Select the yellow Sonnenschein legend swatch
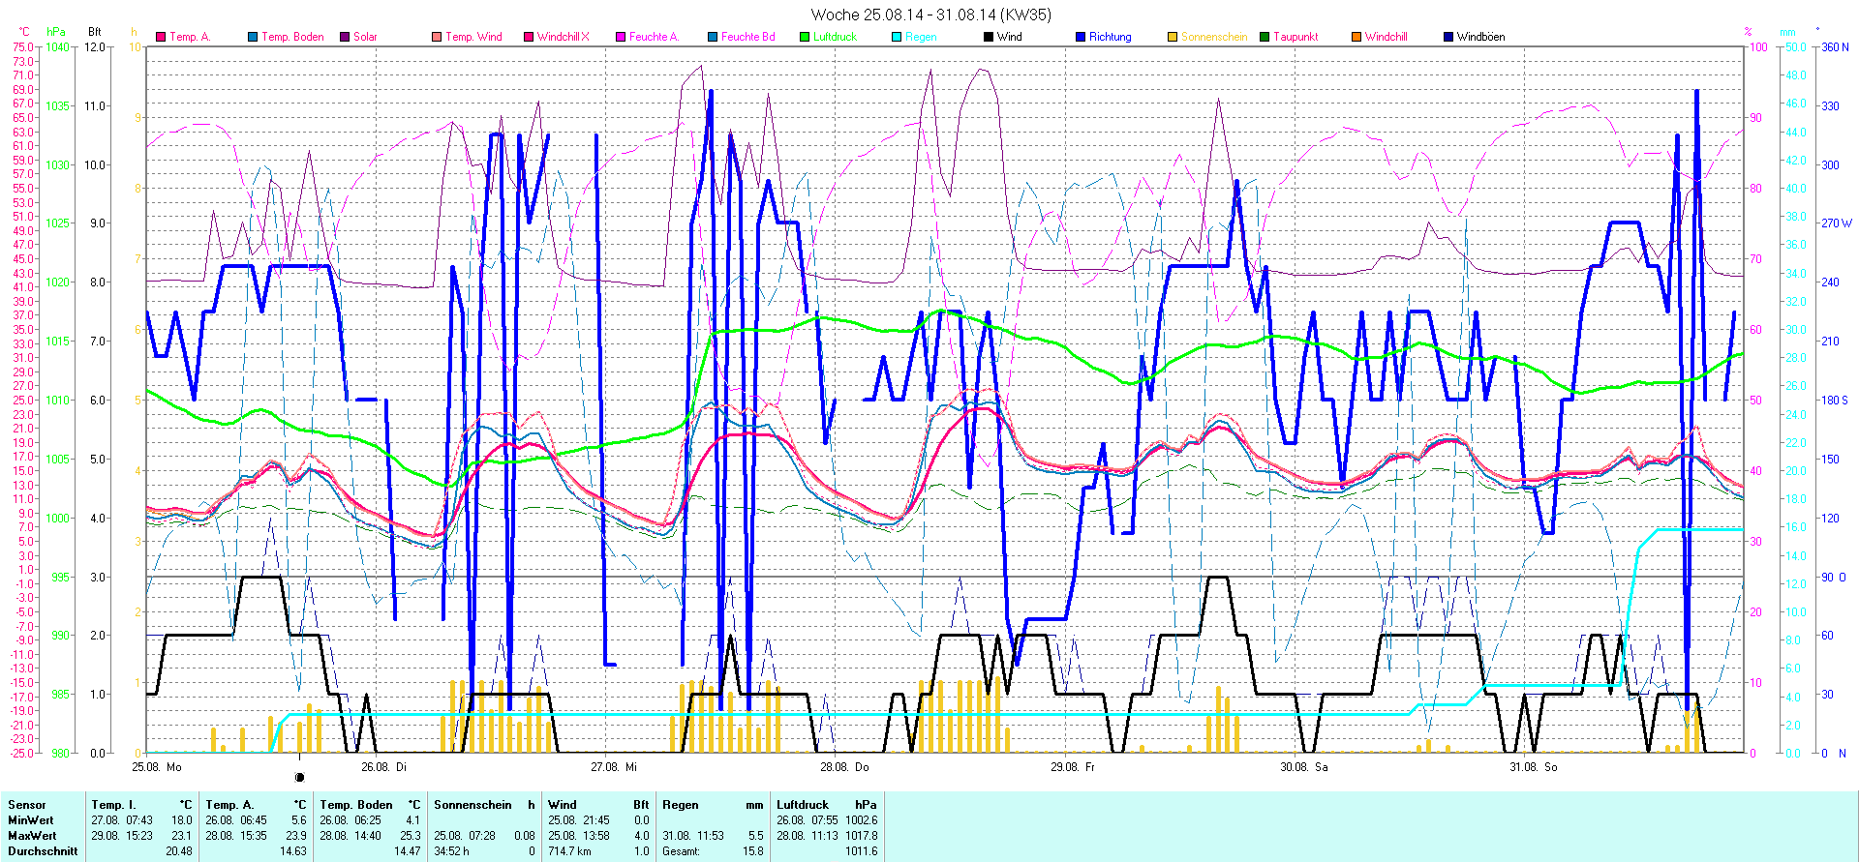The image size is (1859, 862). tap(1173, 37)
